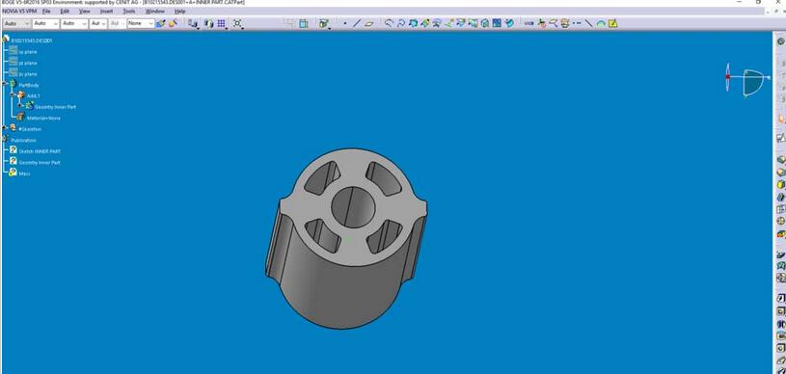Select the Mass publication item
This screenshot has height=374, width=786.
[x=24, y=174]
